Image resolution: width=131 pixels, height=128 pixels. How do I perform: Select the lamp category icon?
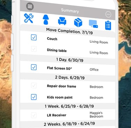[x=46, y=20]
